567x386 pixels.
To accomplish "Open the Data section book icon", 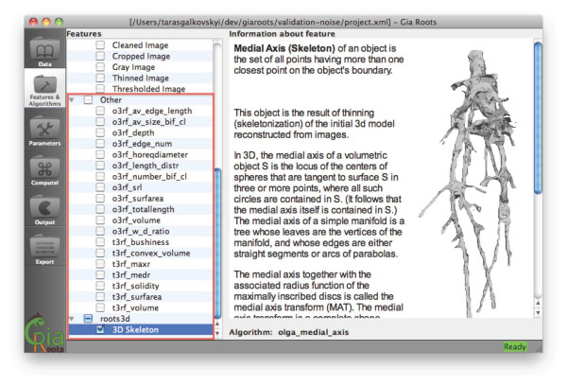I will [44, 49].
